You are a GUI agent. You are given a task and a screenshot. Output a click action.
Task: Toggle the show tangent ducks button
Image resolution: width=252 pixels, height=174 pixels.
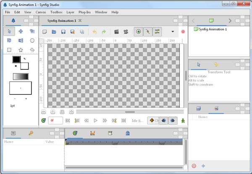(157, 32)
